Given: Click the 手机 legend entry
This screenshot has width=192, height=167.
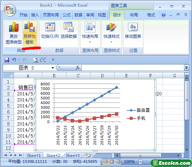Looking at the screenshot, I should tap(136, 118).
